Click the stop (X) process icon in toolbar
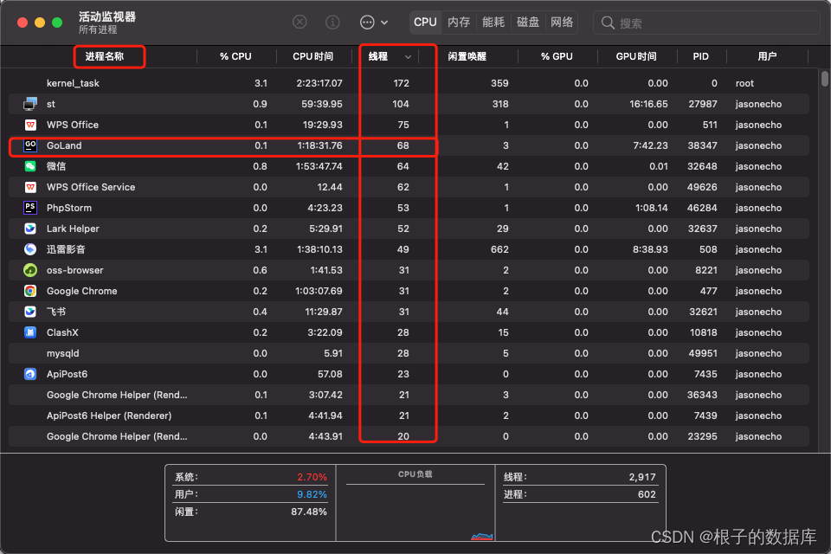This screenshot has height=554, width=831. (x=299, y=22)
